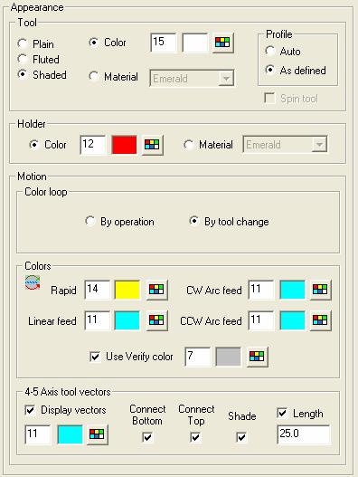The height and width of the screenshot is (477, 358).
Task: Click the vector Length value field
Action: [303, 434]
